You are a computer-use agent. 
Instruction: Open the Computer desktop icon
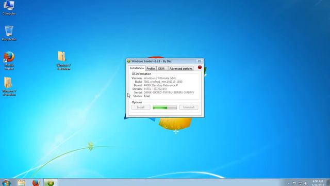pyautogui.click(x=9, y=8)
